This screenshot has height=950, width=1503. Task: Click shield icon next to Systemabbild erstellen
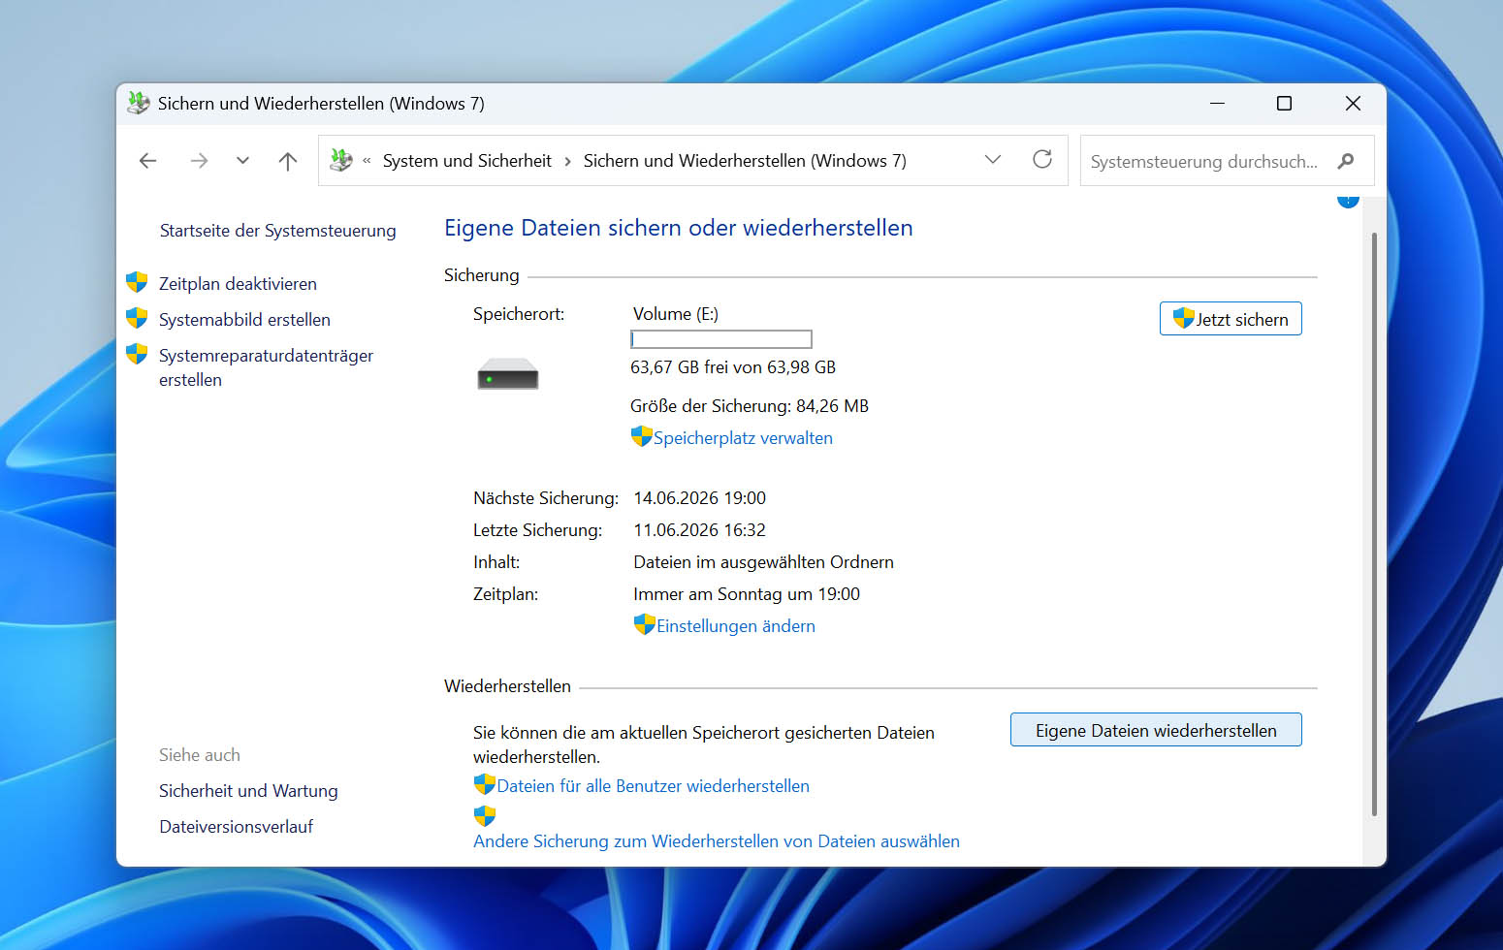pyautogui.click(x=137, y=318)
